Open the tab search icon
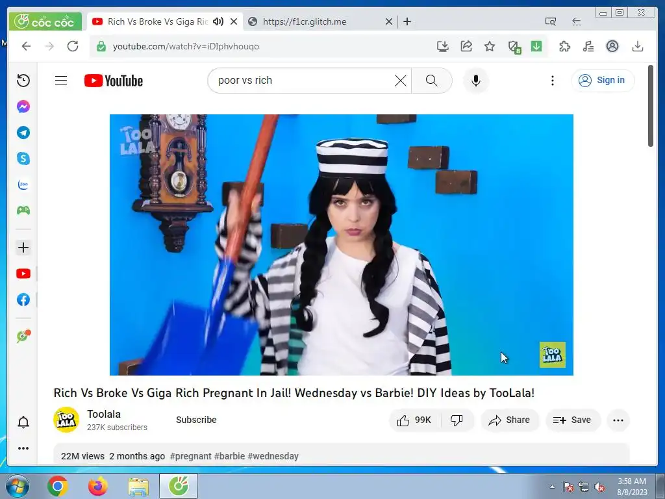 [x=551, y=21]
